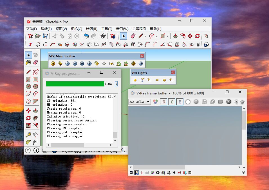
Task: Open the 扩展程序 menu
Action: (139, 29)
